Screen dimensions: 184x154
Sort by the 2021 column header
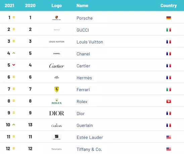point(9,5)
